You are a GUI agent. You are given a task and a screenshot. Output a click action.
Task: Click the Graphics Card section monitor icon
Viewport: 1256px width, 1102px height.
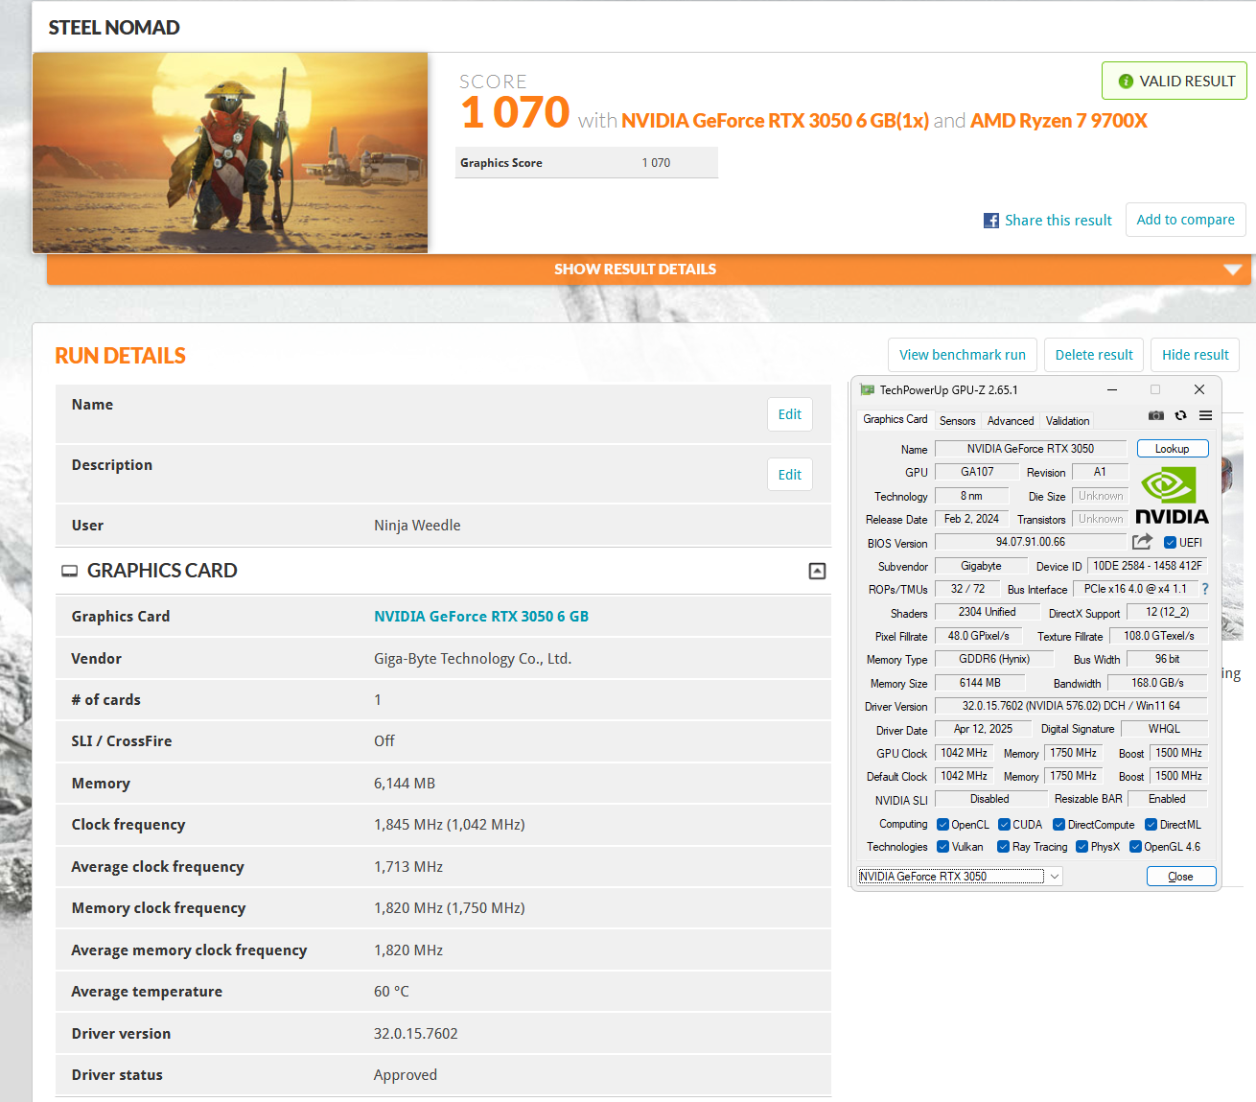click(69, 571)
